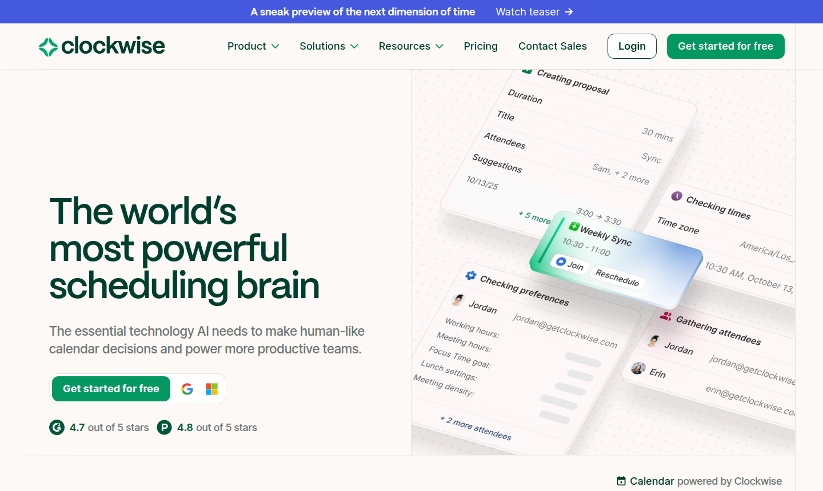Click the calendar icon beside Calendar powered by Clockwise
The width and height of the screenshot is (823, 491).
621,481
